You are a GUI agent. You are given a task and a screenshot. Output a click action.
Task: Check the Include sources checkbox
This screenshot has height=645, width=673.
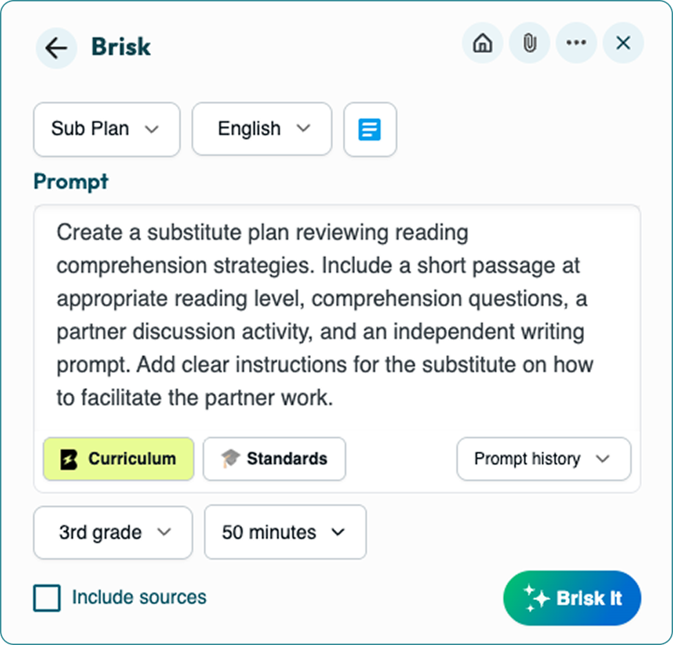coord(47,598)
